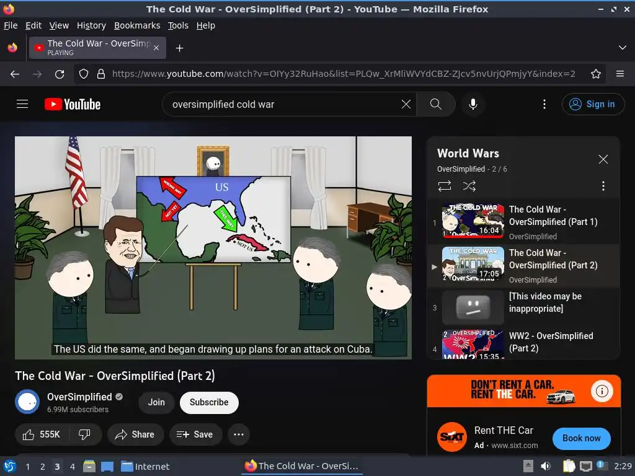Open YouTube settings three-dot menu
This screenshot has height=476, width=635.
click(x=544, y=104)
